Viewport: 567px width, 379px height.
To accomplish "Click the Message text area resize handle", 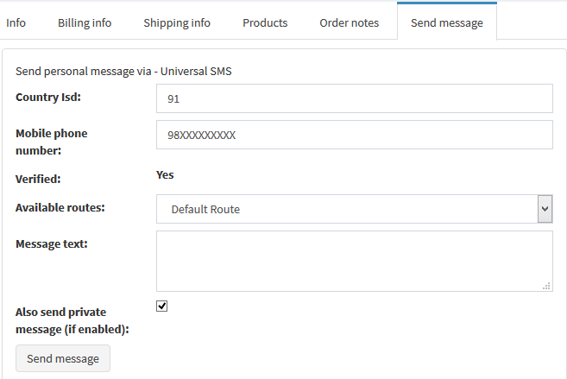I will coord(547,285).
